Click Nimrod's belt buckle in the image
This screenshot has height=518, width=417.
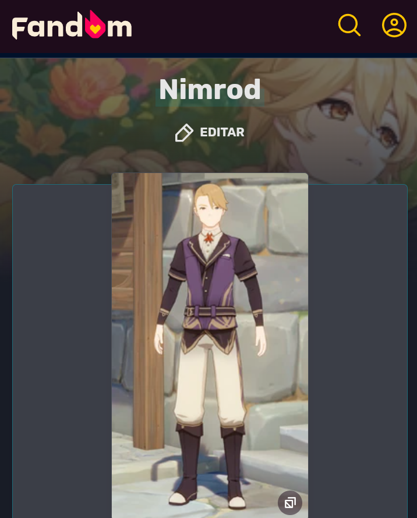click(x=189, y=312)
